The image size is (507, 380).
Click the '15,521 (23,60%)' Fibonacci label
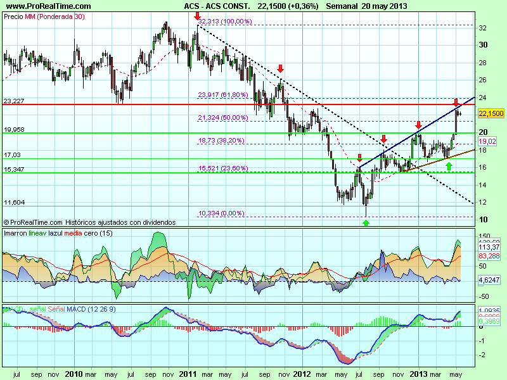(x=223, y=168)
